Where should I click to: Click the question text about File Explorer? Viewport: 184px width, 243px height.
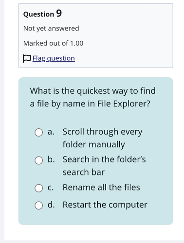(x=92, y=97)
